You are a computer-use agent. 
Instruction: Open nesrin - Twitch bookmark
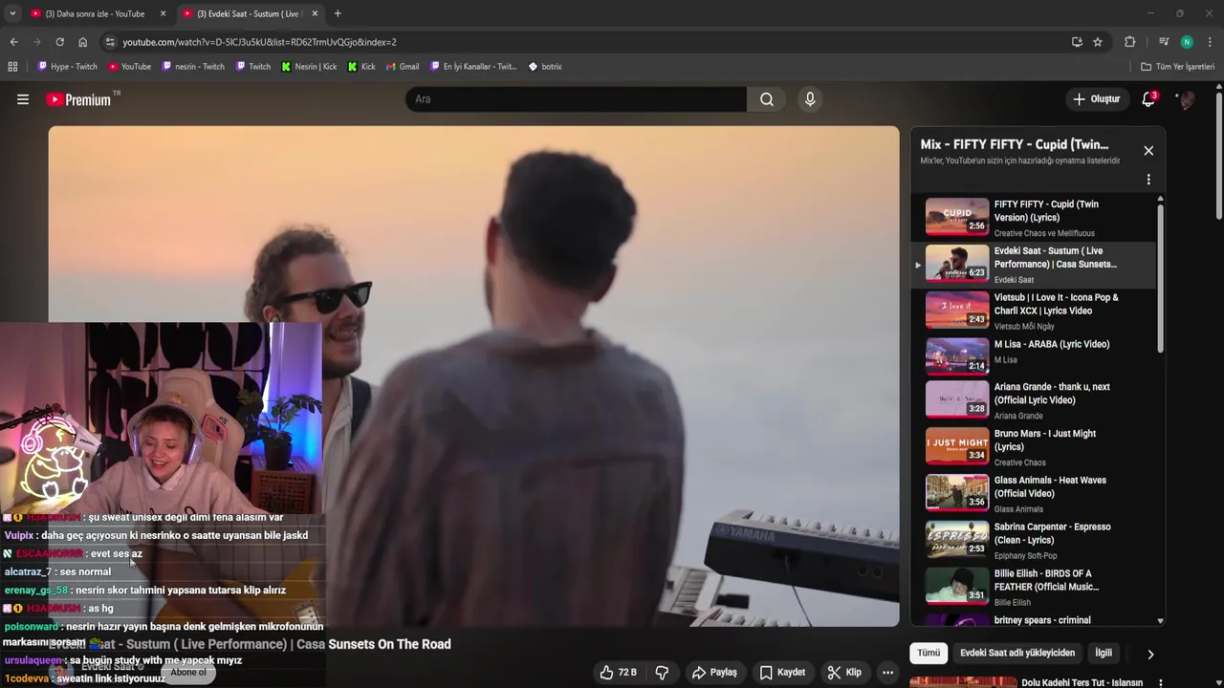193,67
